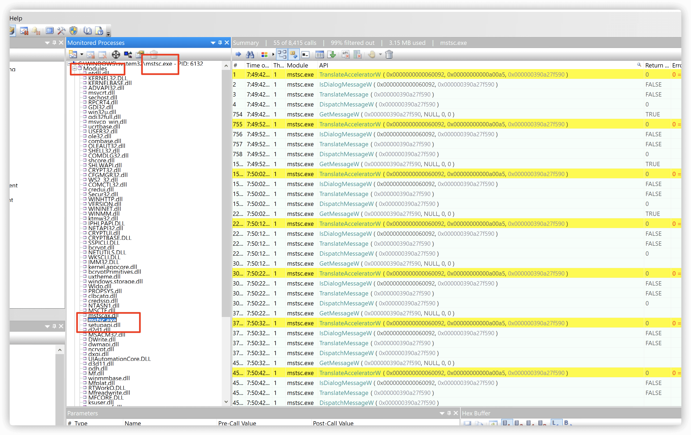
Task: Click the blue right-arrow icon in summary toolbar
Action: (x=238, y=55)
